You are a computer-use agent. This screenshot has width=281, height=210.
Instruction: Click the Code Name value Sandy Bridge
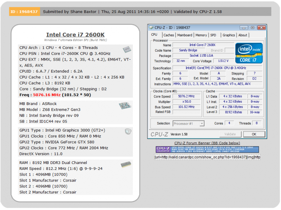[x=188, y=50]
